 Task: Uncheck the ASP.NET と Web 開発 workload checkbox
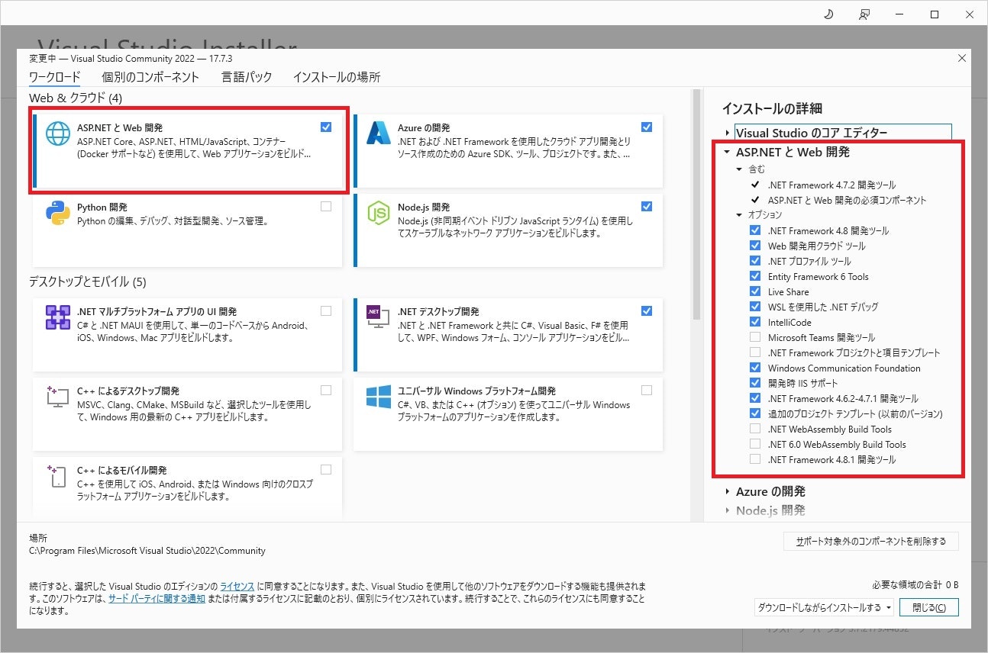pos(326,127)
